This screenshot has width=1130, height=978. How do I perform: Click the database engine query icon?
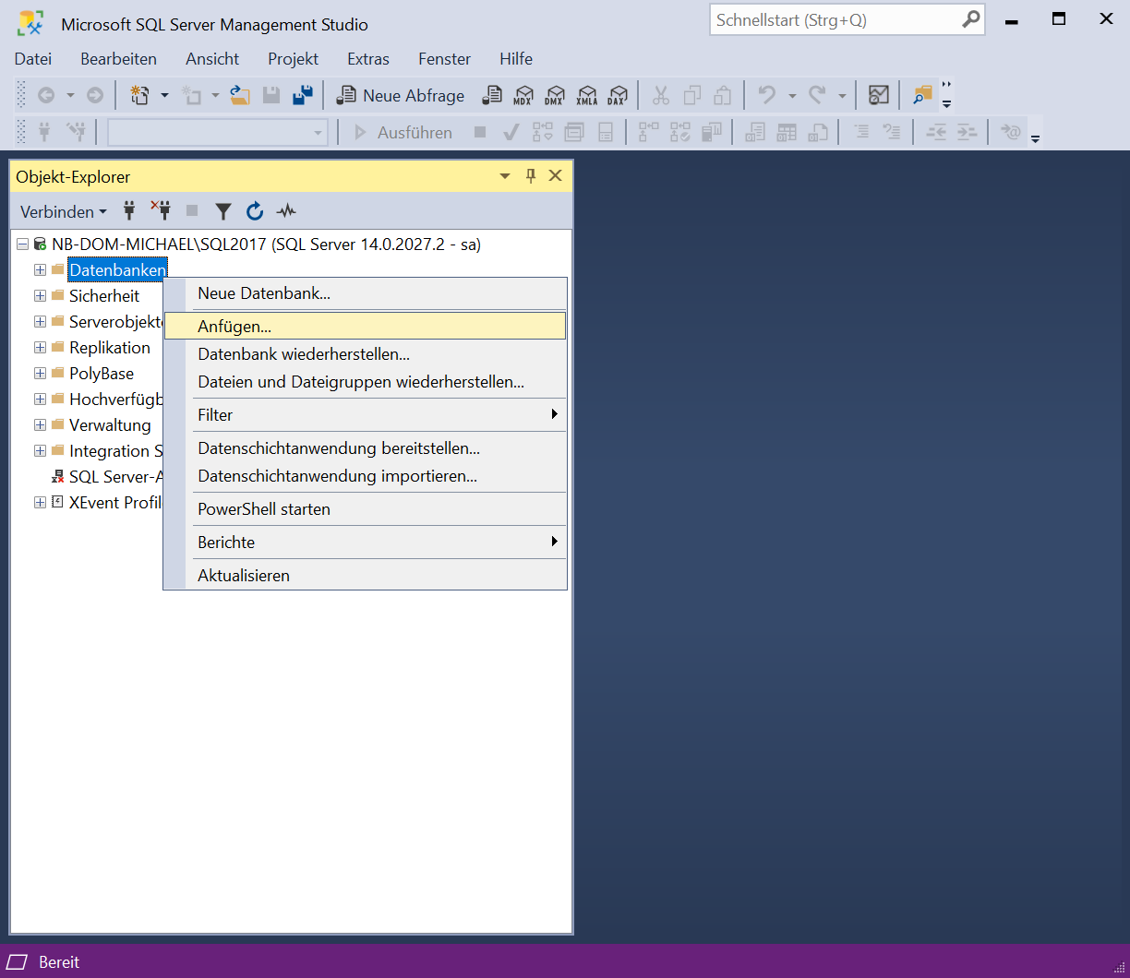pos(494,95)
